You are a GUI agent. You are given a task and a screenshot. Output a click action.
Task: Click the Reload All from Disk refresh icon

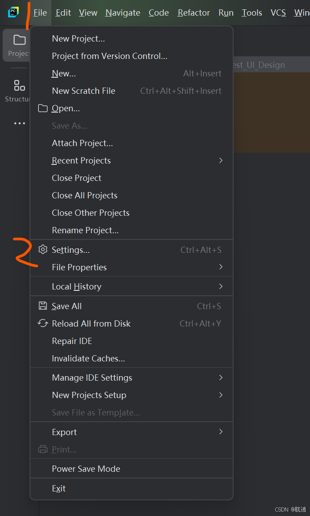pos(42,323)
